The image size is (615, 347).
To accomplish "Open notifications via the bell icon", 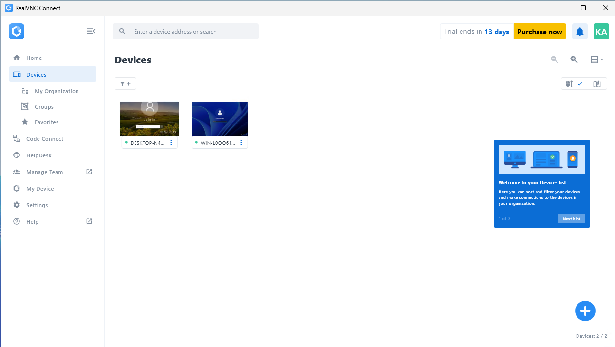I will 579,31.
